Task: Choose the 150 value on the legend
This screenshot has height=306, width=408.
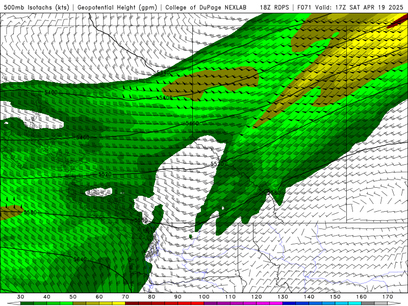Action: pyautogui.click(x=335, y=297)
